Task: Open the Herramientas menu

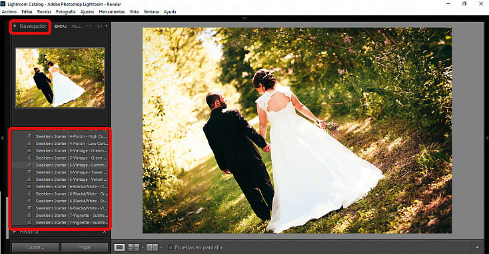Action: click(x=112, y=12)
